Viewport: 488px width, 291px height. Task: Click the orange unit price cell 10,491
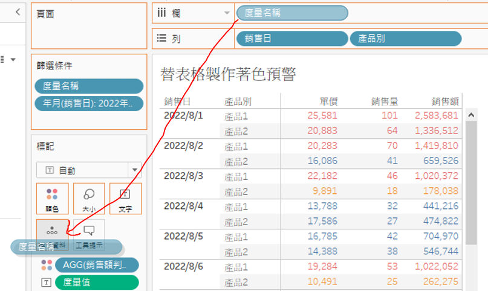(x=322, y=281)
